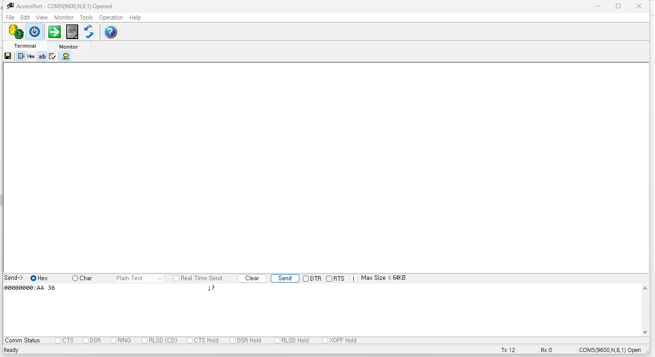
Task: Open the Tools menu
Action: click(86, 18)
